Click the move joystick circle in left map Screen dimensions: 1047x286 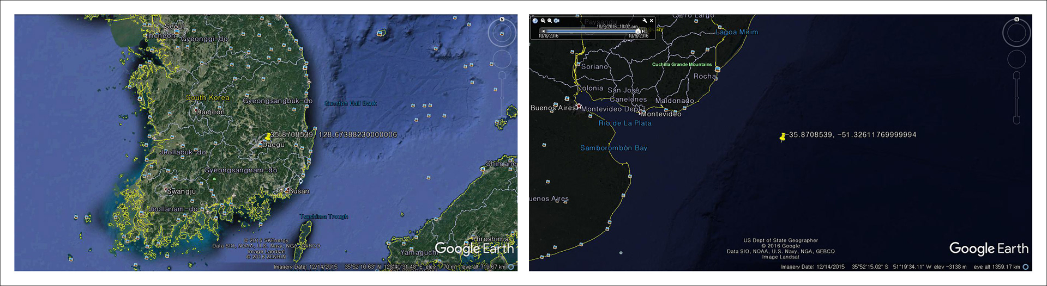pos(502,59)
